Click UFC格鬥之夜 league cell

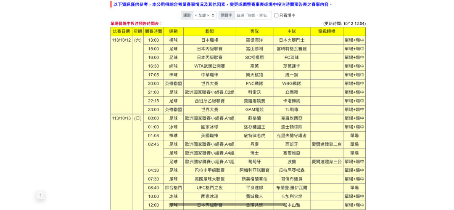210,188
